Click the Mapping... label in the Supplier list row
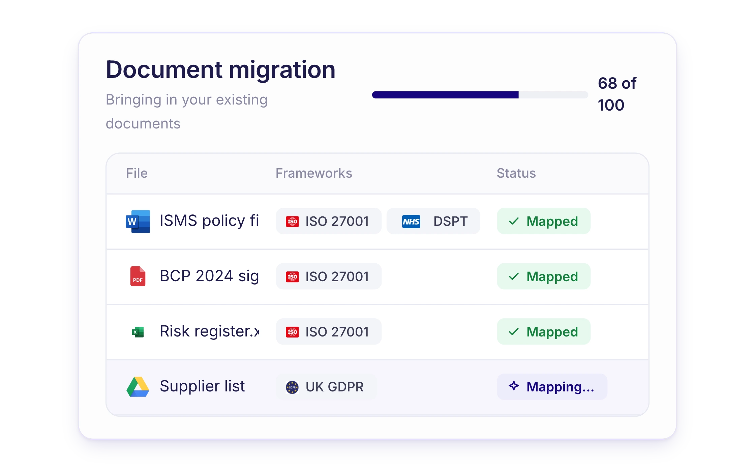The width and height of the screenshot is (755, 472). pos(560,387)
